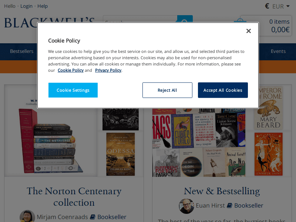Open the Help link in the top bar
The image size is (296, 222).
(43, 6)
